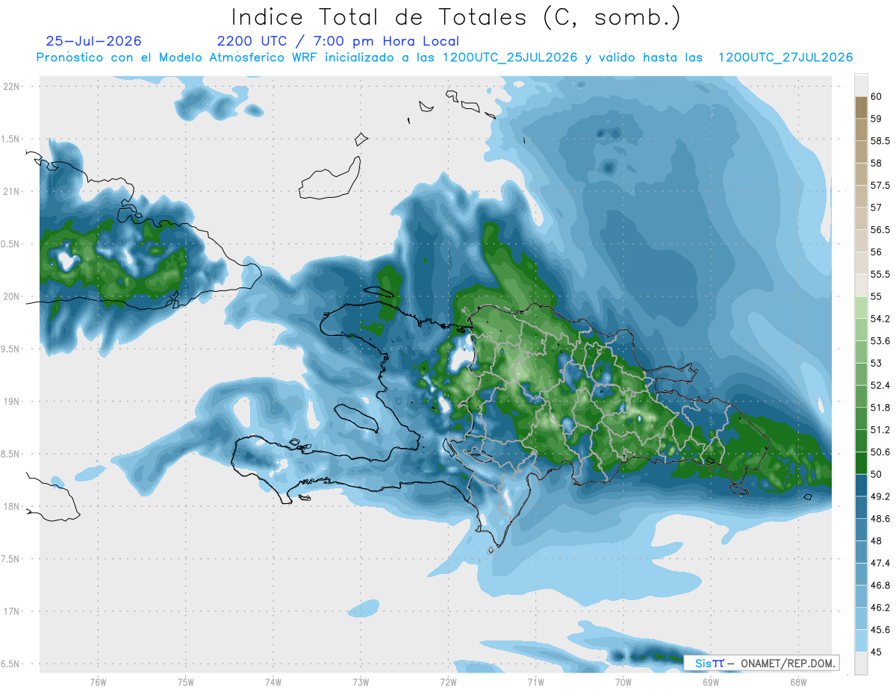Click the '51.8' value on the color scale
The width and height of the screenshot is (896, 692).
click(x=881, y=408)
